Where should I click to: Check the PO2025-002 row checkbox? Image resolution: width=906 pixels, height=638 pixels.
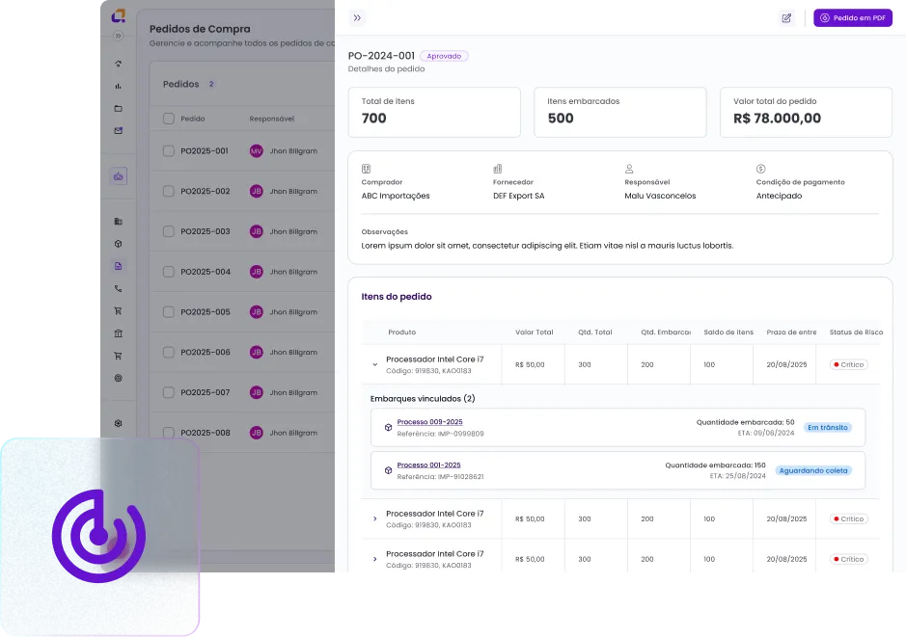coord(169,191)
